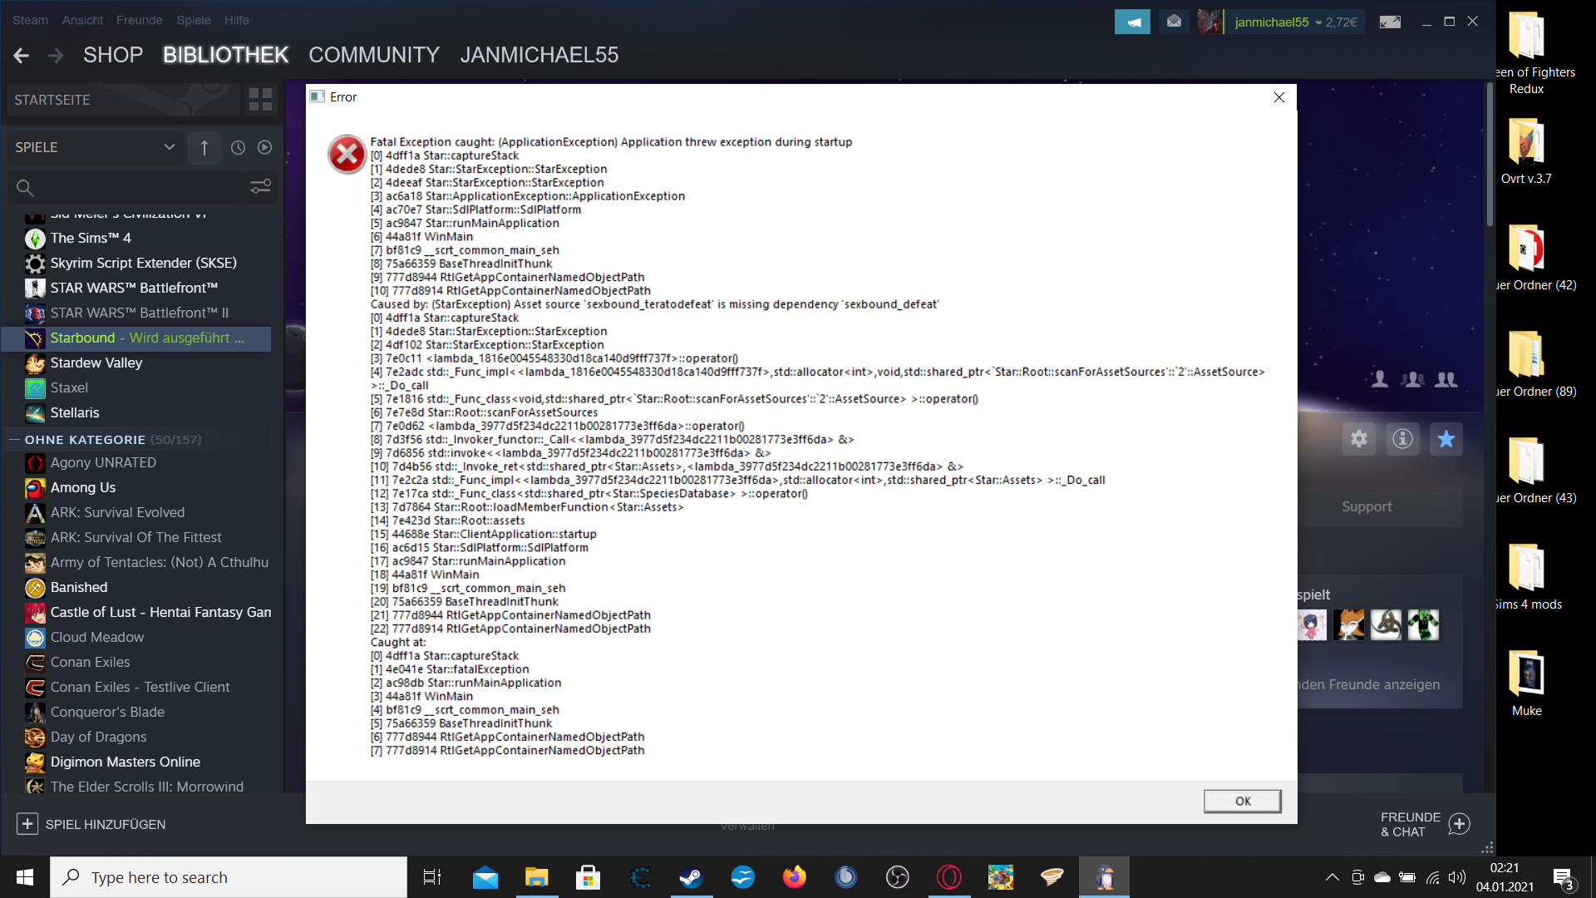Open the Hilfe menu
This screenshot has width=1596, height=898.
237,20
